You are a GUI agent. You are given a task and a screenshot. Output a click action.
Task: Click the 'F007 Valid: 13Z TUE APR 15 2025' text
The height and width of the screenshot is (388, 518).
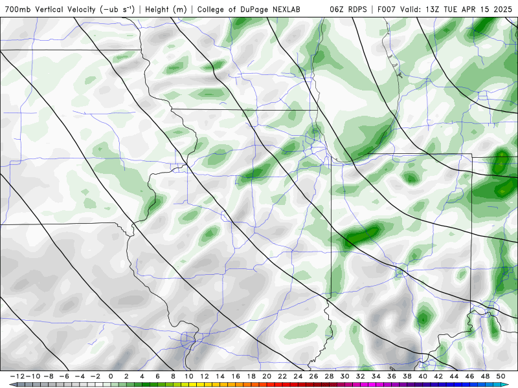444,9
